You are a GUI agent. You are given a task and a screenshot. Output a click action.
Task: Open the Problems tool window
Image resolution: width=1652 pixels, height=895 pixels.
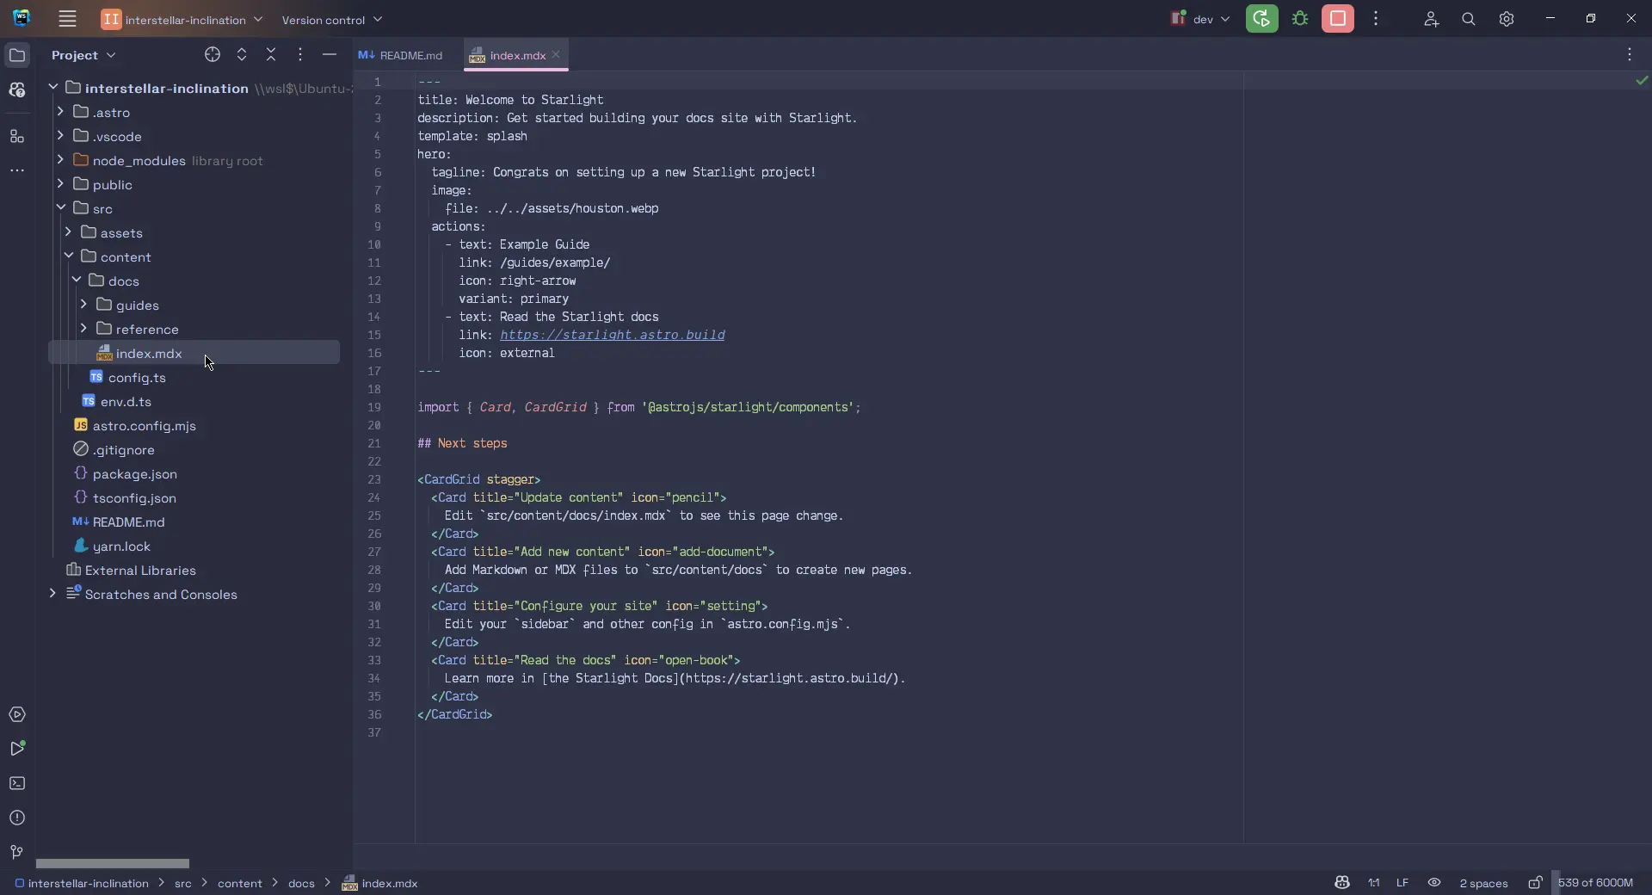(17, 818)
